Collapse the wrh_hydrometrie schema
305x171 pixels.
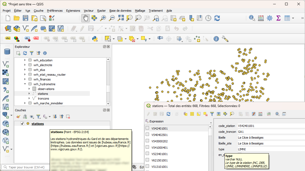(25, 84)
